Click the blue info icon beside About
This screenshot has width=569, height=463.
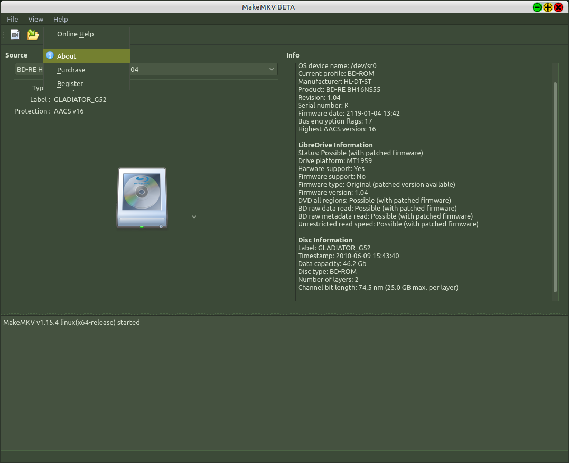click(x=50, y=55)
